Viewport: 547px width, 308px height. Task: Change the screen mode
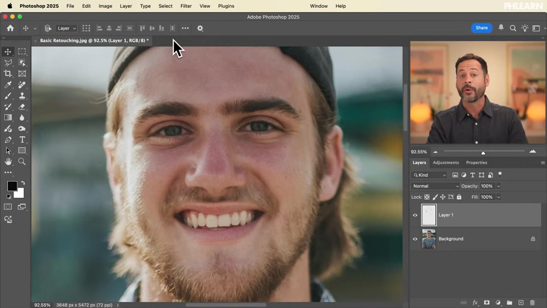pyautogui.click(x=22, y=207)
